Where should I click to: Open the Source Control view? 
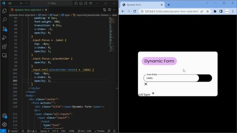[4, 29]
